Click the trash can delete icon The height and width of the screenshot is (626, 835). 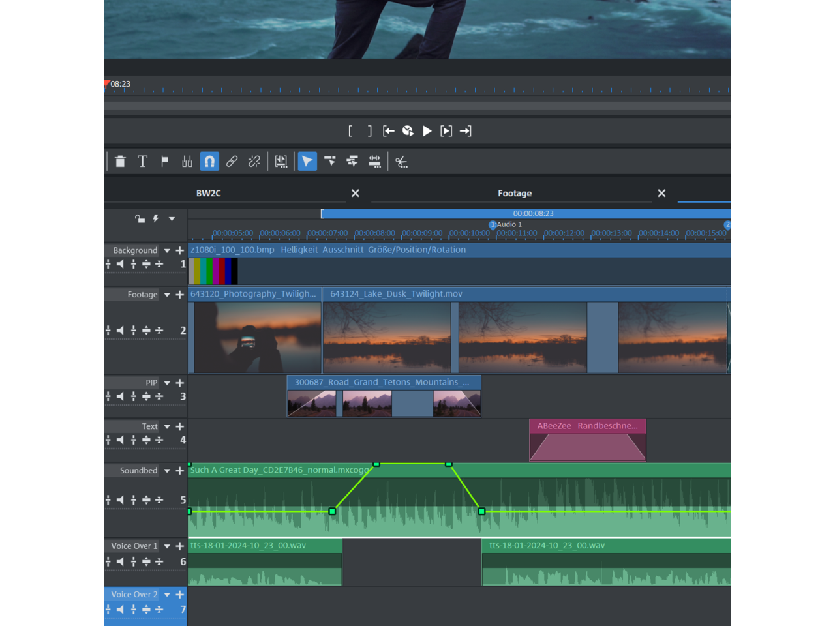tap(120, 162)
